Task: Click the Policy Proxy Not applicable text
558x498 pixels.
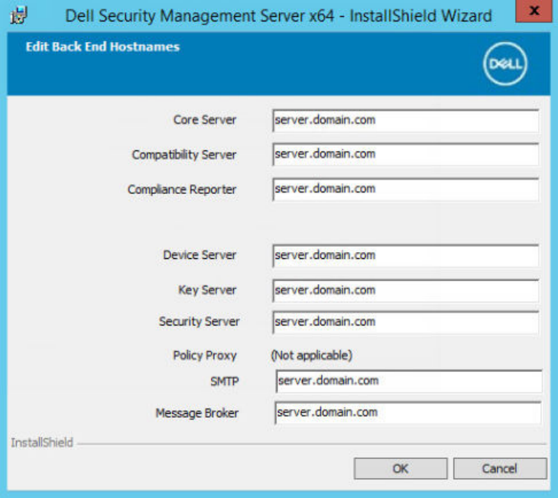Action: [x=311, y=355]
